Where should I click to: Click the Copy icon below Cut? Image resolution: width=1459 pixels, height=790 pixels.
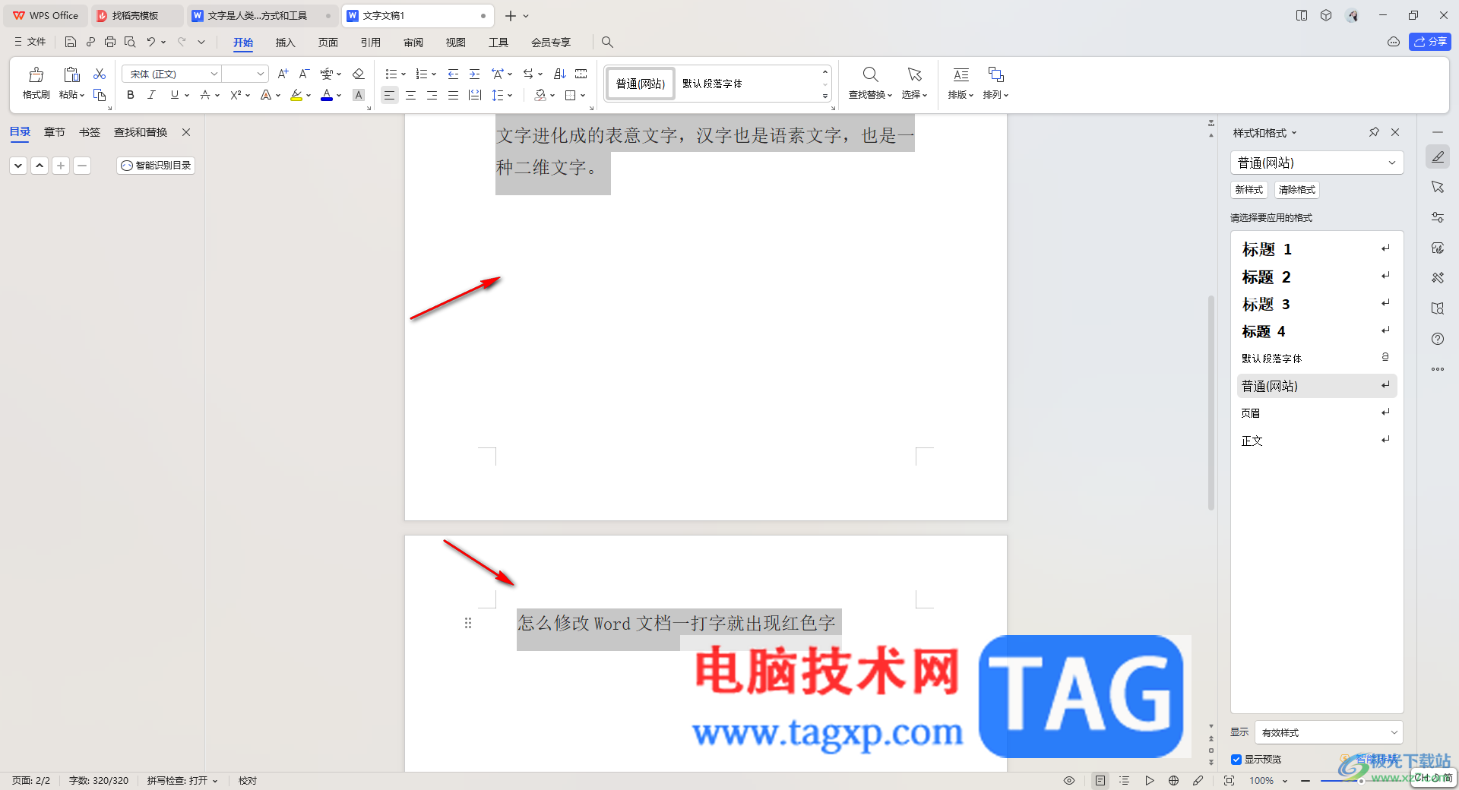pos(100,95)
